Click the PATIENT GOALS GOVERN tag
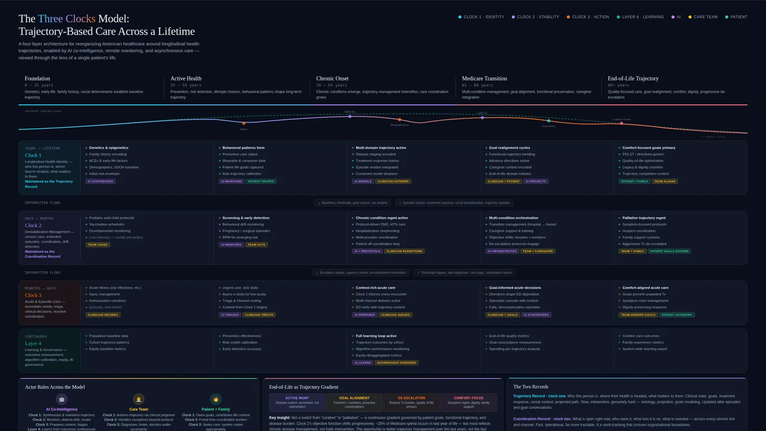This screenshot has height=431, width=766. tap(669, 251)
